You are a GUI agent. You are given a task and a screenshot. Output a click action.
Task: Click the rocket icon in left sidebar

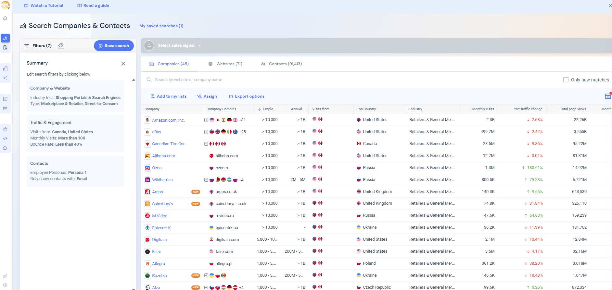[5, 276]
